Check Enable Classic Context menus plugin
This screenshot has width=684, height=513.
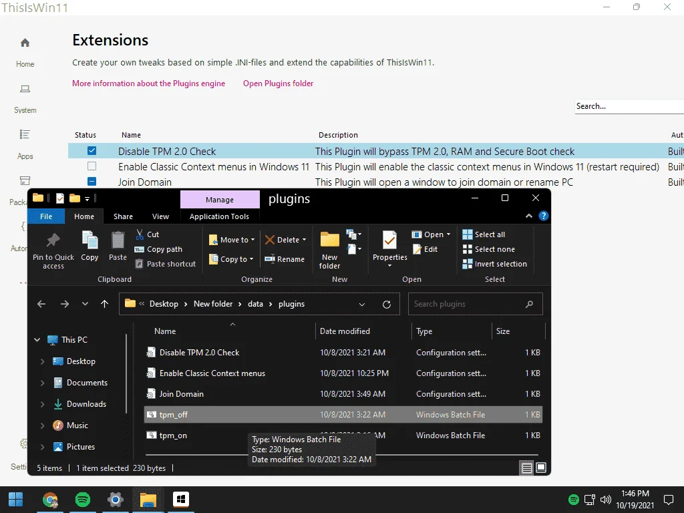(x=92, y=166)
